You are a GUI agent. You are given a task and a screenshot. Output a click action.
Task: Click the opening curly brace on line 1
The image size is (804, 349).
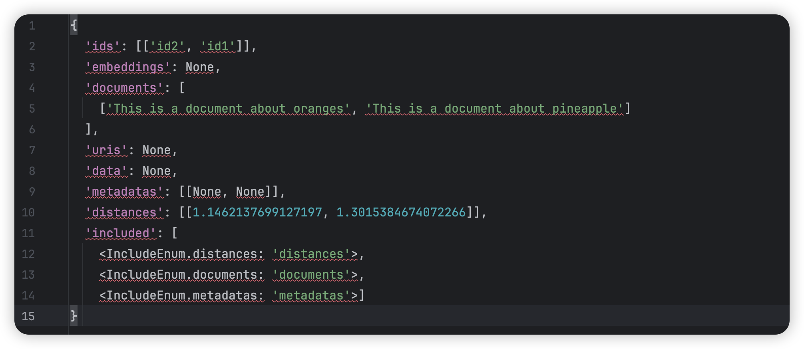tap(74, 26)
